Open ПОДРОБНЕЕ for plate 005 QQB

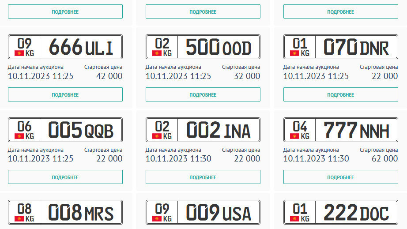click(x=65, y=177)
